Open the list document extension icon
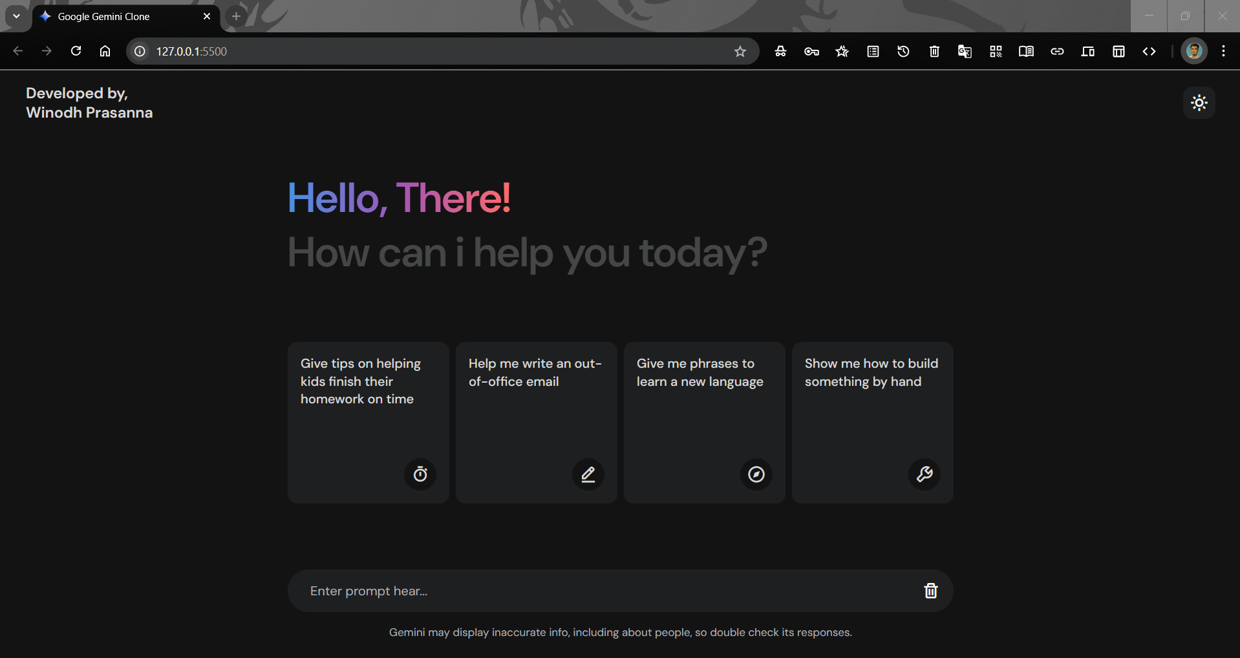 pyautogui.click(x=873, y=51)
